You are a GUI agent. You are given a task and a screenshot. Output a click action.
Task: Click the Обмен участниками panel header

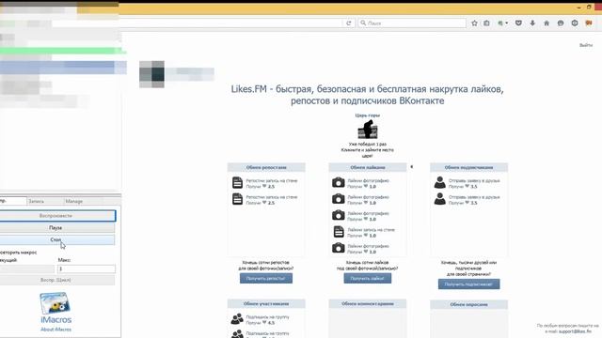[266, 304]
